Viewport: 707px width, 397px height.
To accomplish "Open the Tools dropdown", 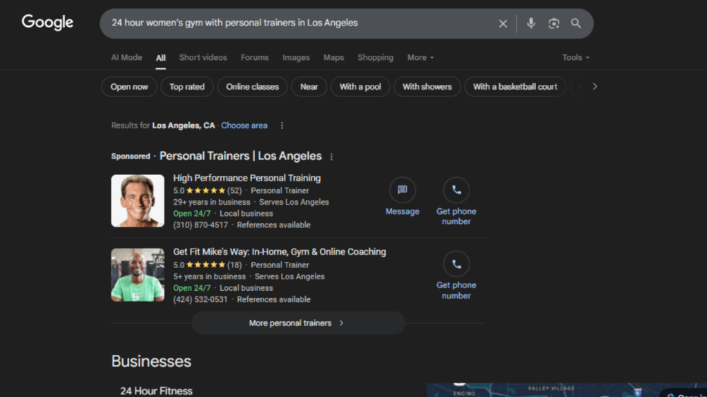I will tap(575, 58).
